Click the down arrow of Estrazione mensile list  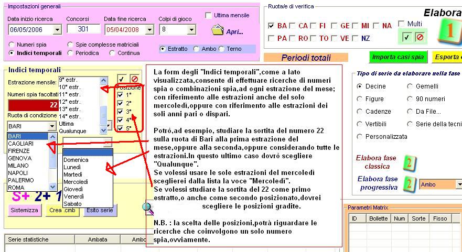[103, 130]
